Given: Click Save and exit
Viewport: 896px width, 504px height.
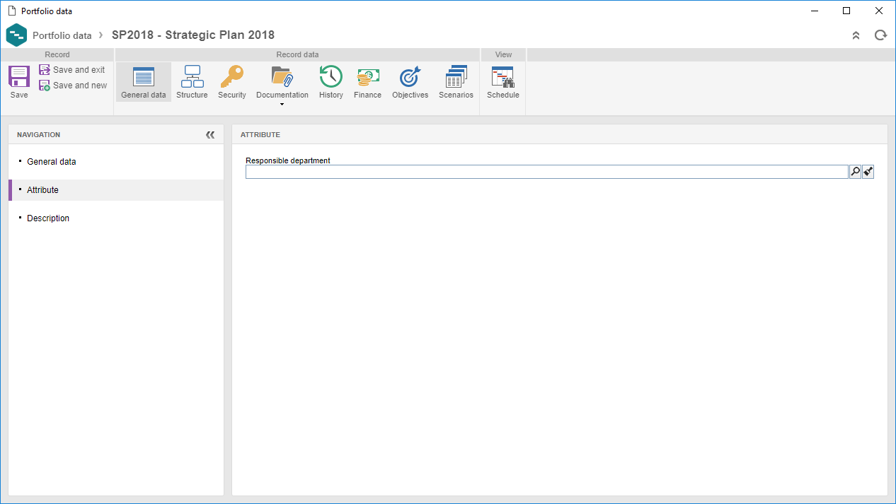Looking at the screenshot, I should pyautogui.click(x=71, y=70).
